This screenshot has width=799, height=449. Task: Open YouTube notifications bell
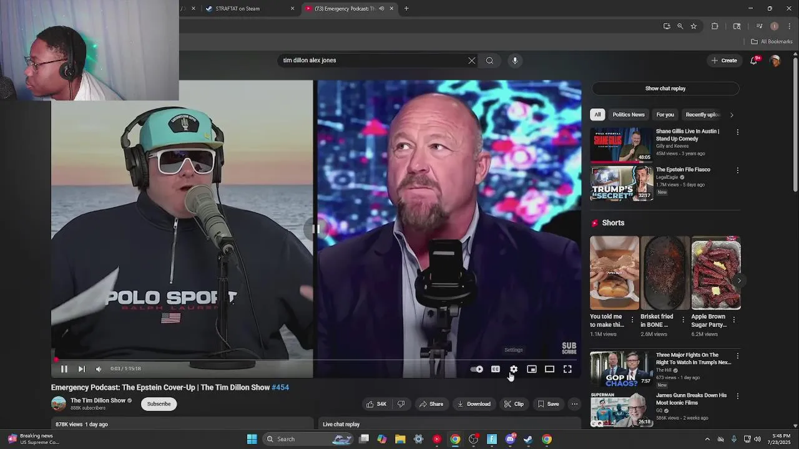754,60
